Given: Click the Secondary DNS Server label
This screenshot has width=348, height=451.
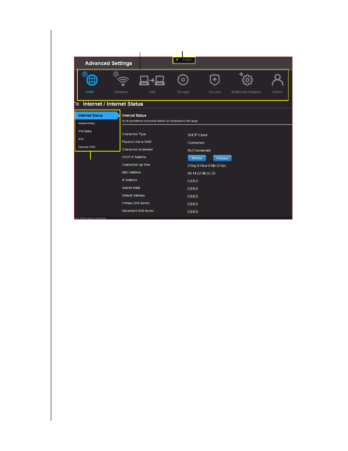Looking at the screenshot, I should click(138, 211).
